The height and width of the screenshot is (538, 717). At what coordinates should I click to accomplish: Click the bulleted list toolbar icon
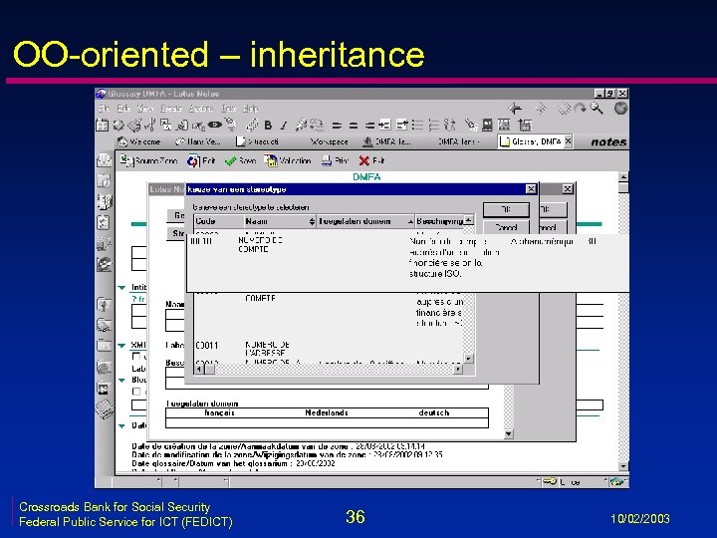(417, 125)
